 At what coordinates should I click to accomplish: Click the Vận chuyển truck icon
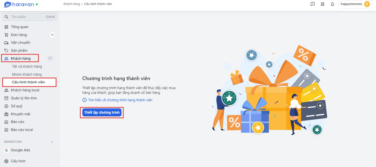pyautogui.click(x=6, y=43)
